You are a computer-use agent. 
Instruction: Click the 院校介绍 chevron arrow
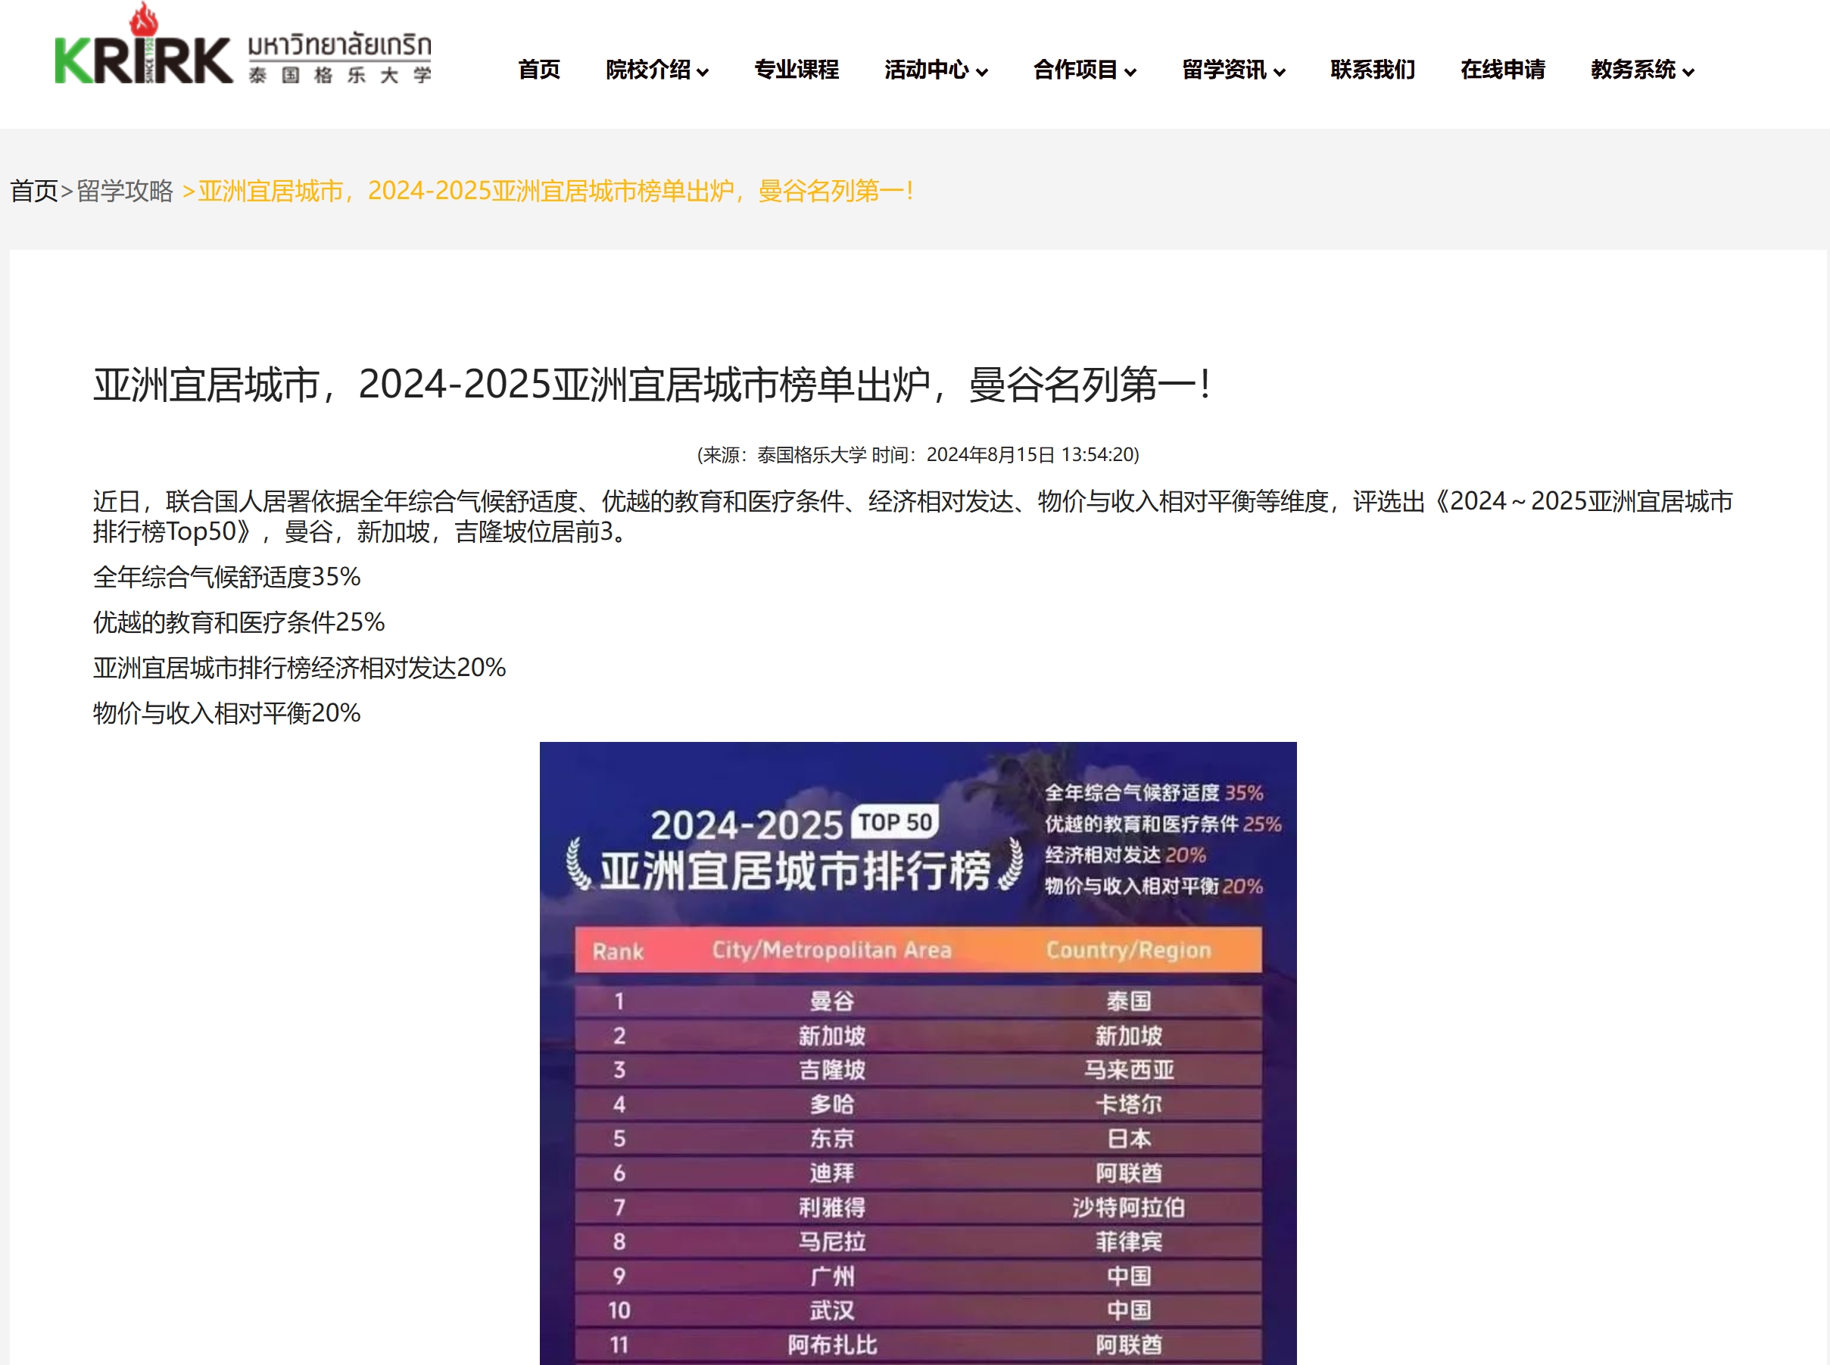point(705,73)
